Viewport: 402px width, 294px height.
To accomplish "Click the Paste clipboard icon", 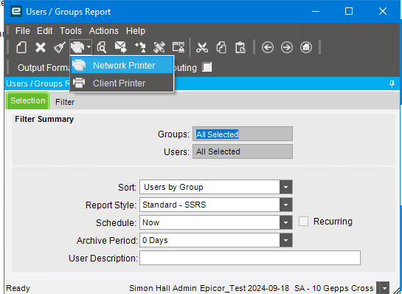I will click(x=240, y=47).
